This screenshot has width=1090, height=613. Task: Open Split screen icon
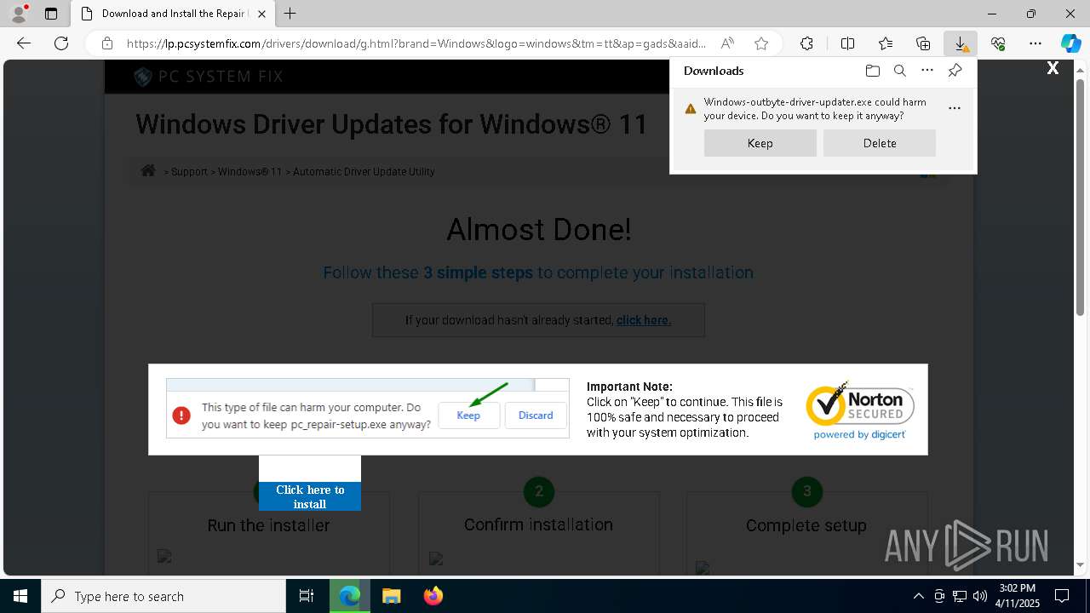tap(847, 43)
